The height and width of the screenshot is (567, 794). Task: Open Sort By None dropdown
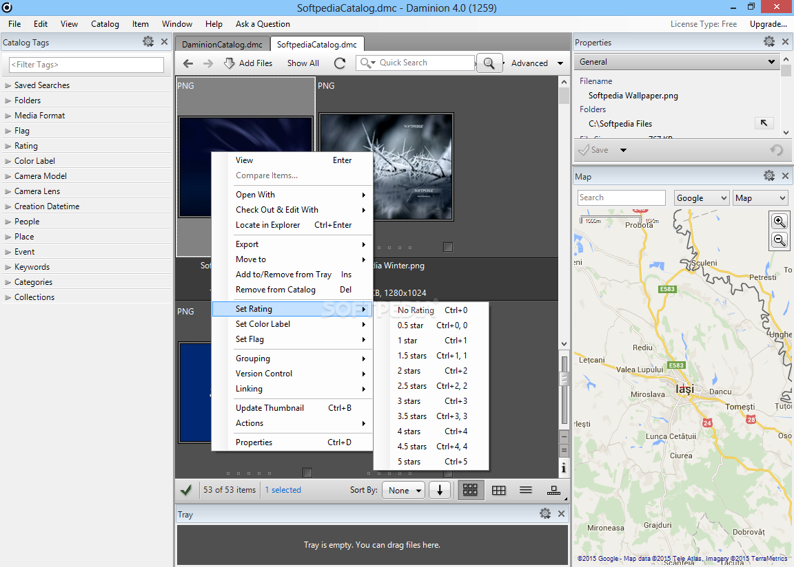[404, 490]
